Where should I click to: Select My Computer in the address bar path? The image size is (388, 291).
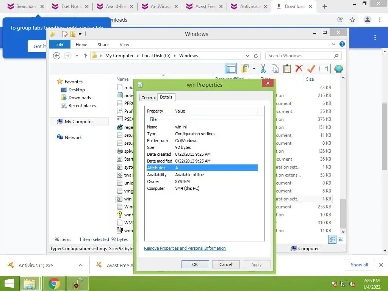click(x=119, y=56)
